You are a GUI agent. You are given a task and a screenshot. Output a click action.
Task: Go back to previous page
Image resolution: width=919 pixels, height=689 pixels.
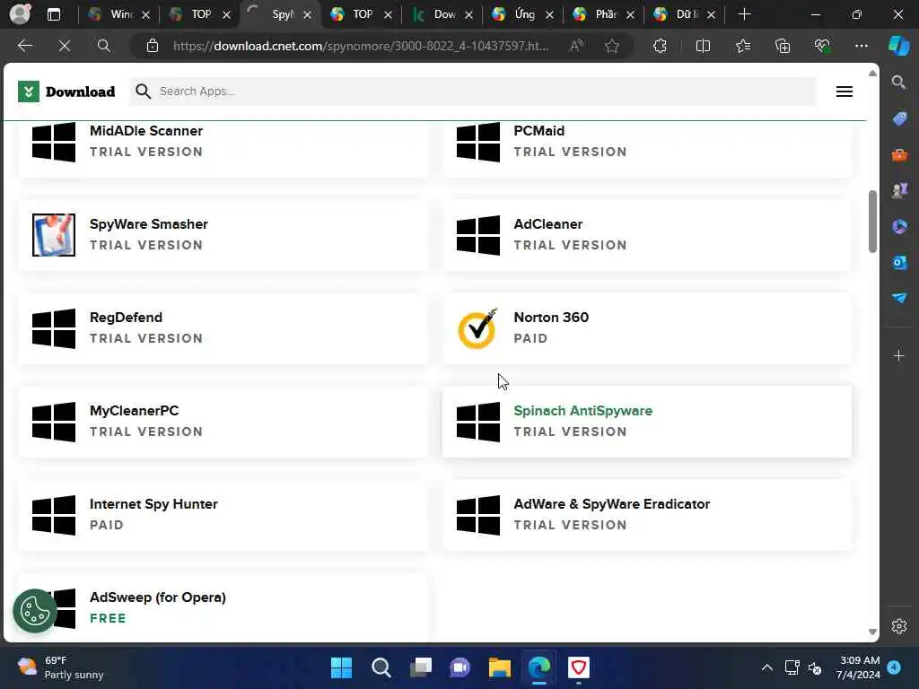click(24, 46)
